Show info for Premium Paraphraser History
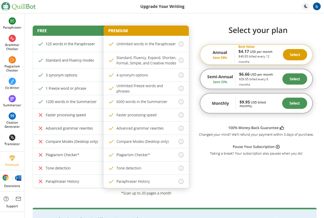324x218 pixels. coord(181,181)
